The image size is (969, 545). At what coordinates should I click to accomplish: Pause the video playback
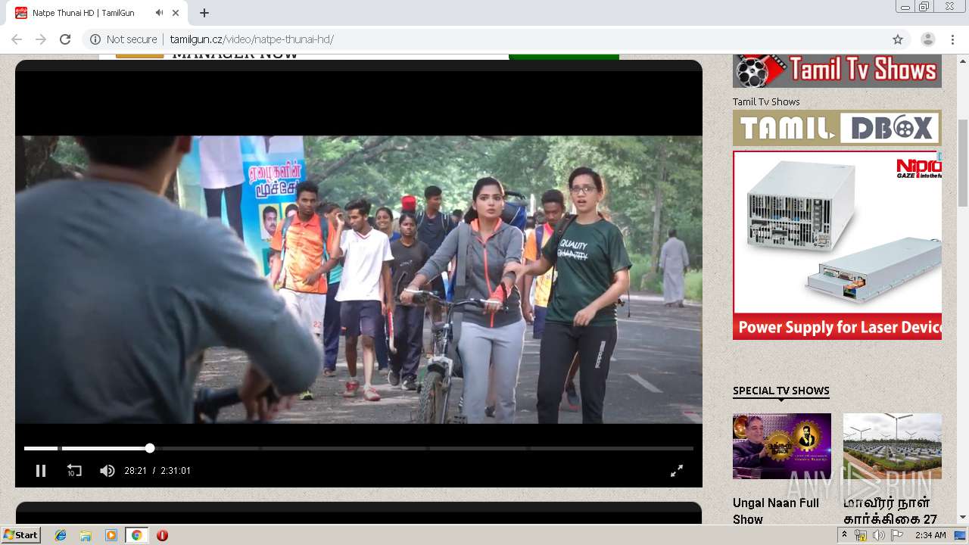pyautogui.click(x=41, y=471)
